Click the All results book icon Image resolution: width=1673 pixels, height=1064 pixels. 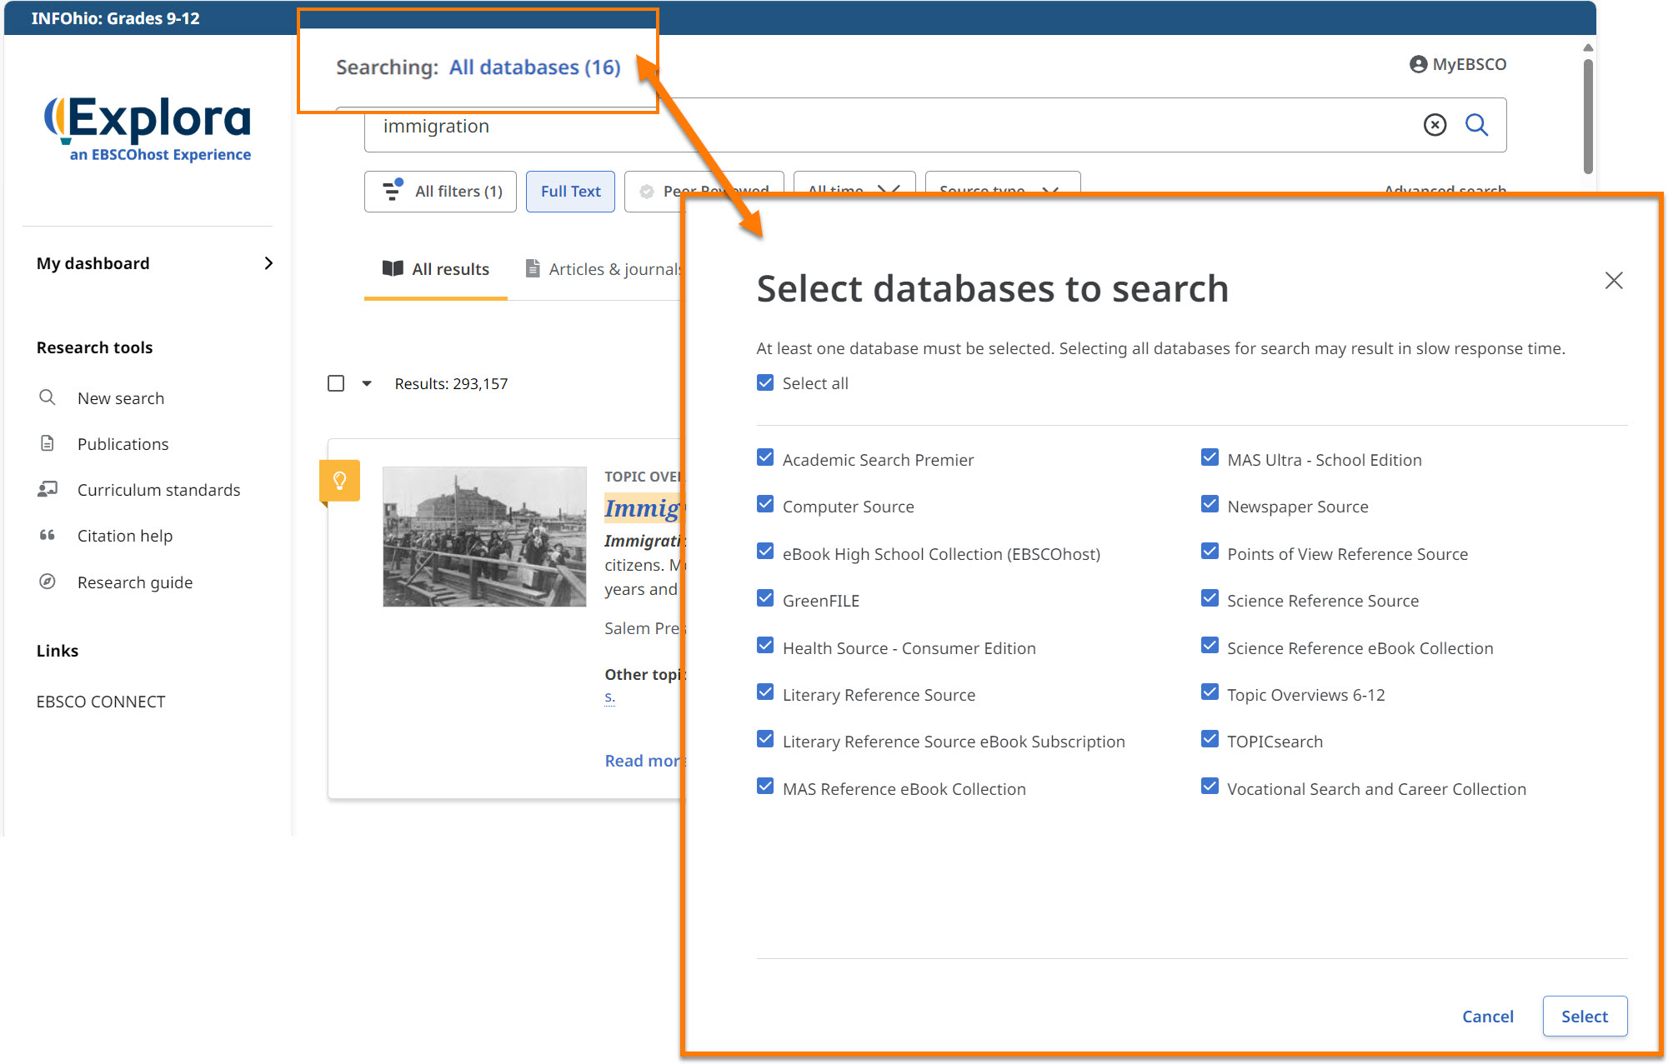tap(393, 268)
